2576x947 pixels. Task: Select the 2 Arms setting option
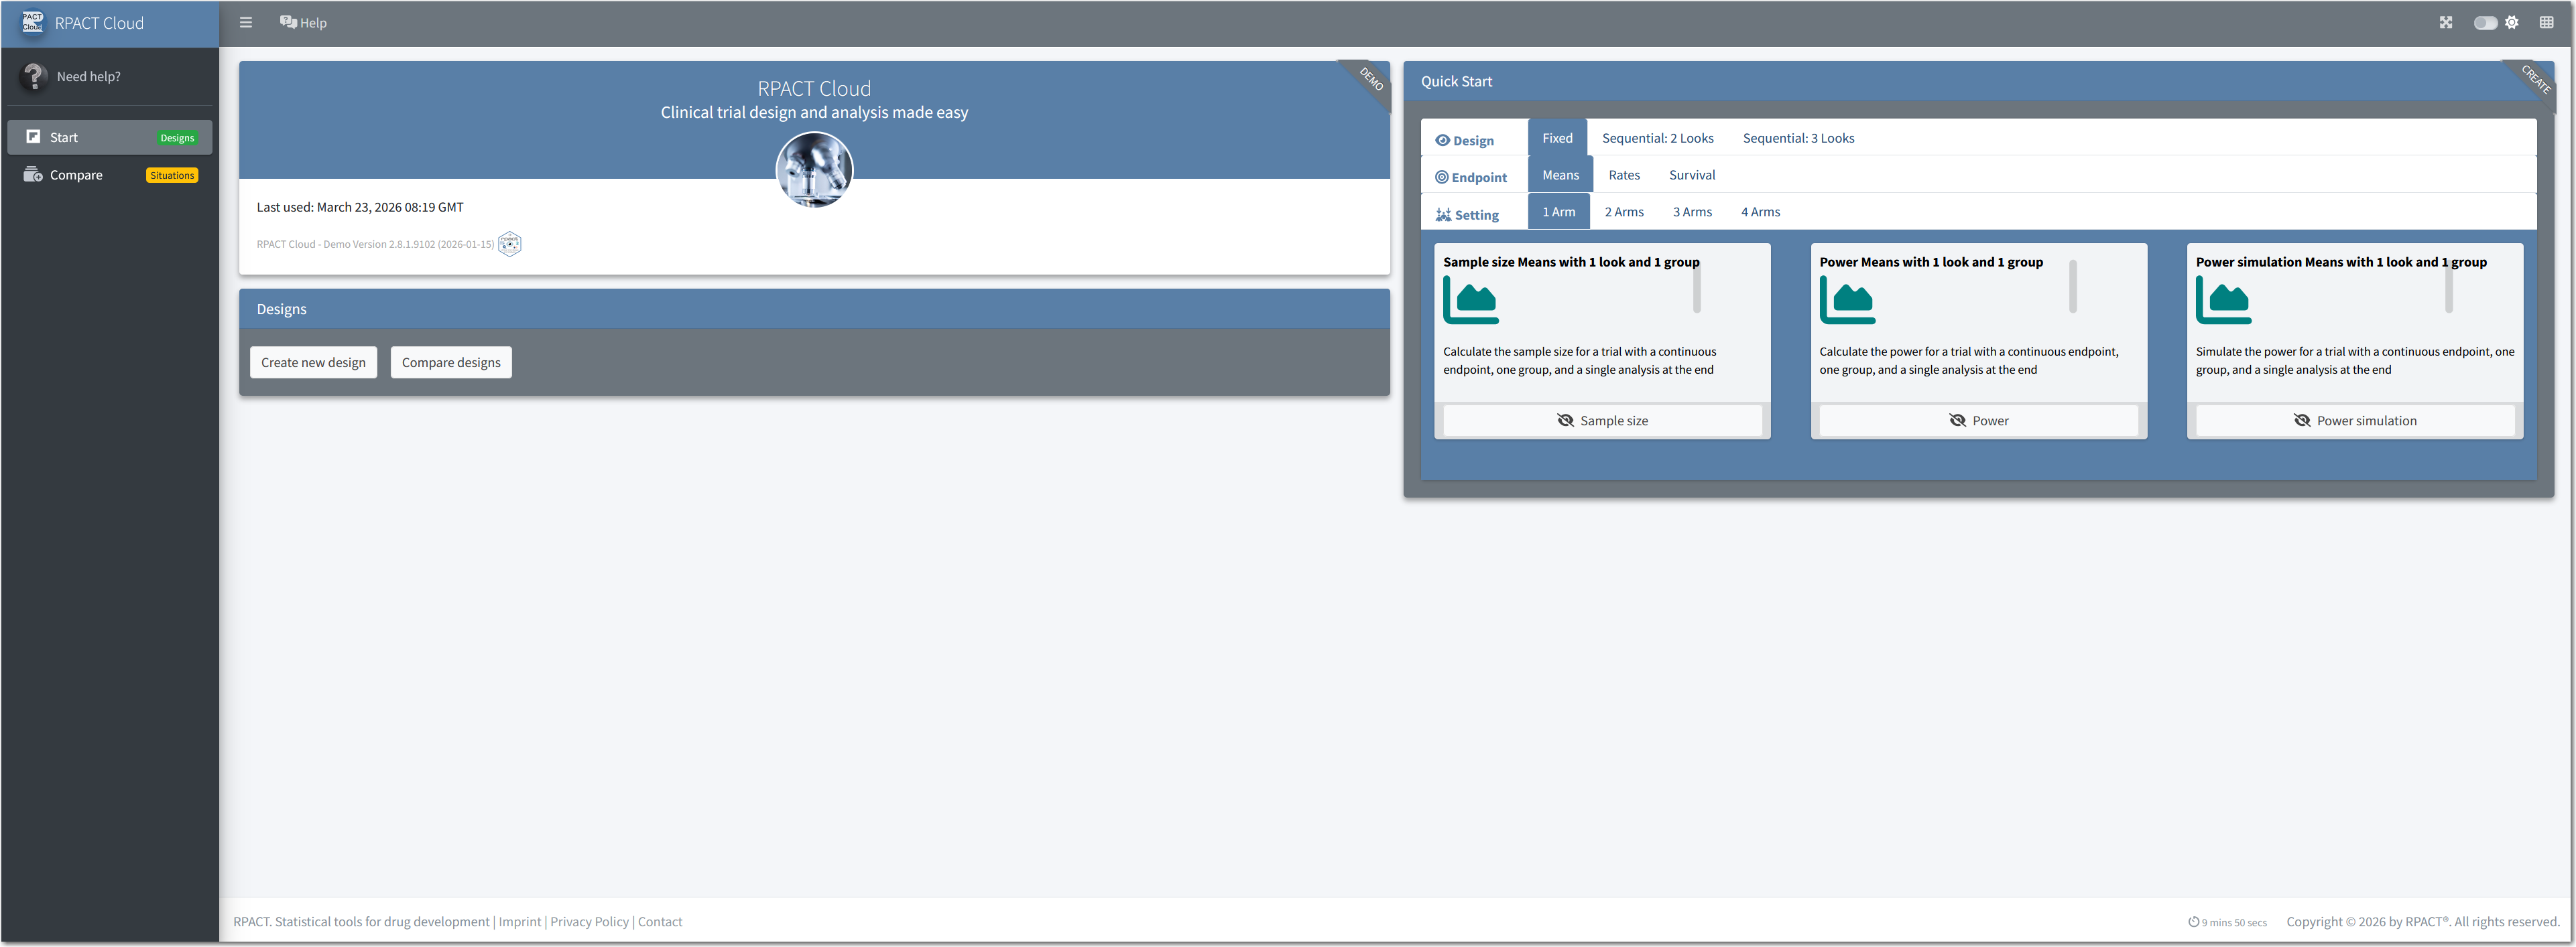pyautogui.click(x=1623, y=212)
